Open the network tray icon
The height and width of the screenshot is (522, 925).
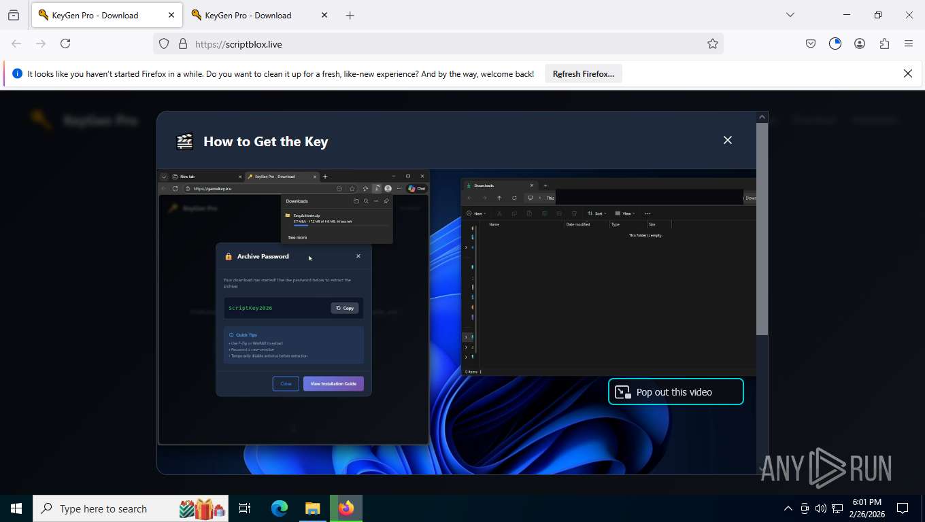(x=837, y=508)
